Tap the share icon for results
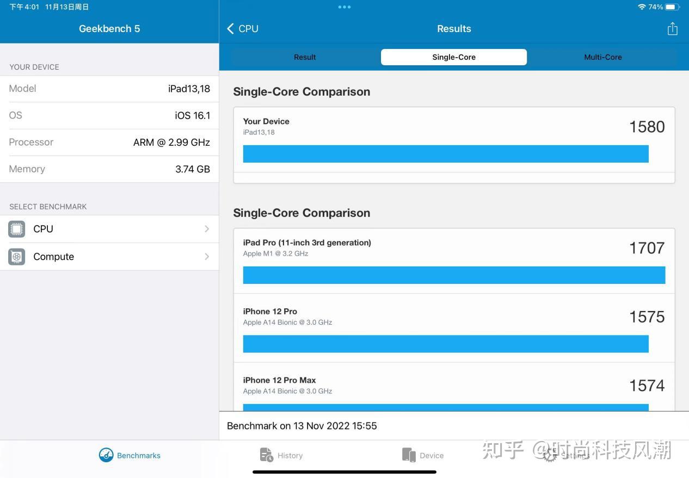The width and height of the screenshot is (689, 478). (x=672, y=28)
